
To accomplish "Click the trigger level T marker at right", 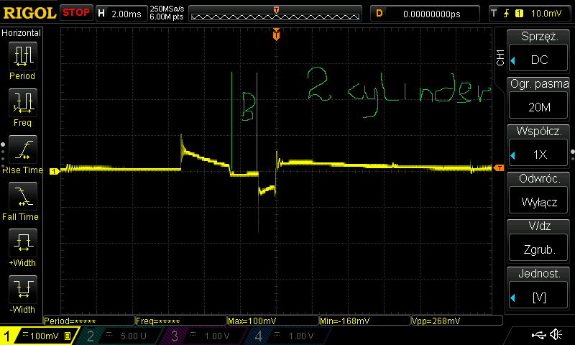I will pyautogui.click(x=498, y=168).
